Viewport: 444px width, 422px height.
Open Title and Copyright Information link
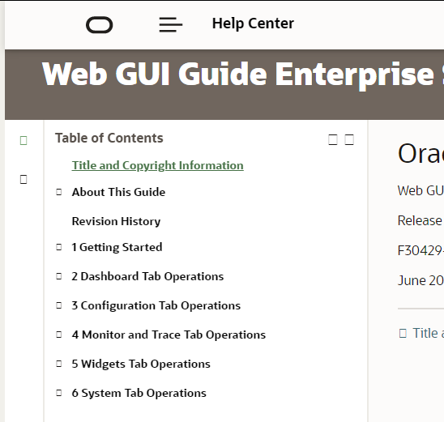pyautogui.click(x=157, y=165)
